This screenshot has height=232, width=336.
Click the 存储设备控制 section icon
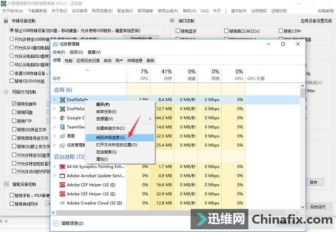(x=6, y=21)
